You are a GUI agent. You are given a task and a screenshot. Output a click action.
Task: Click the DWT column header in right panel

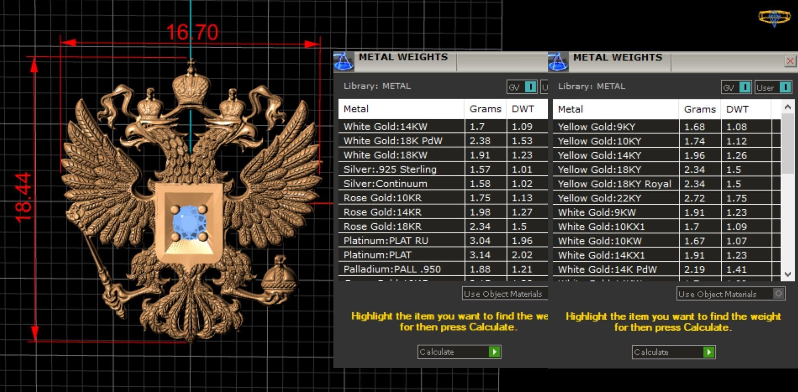click(x=746, y=109)
